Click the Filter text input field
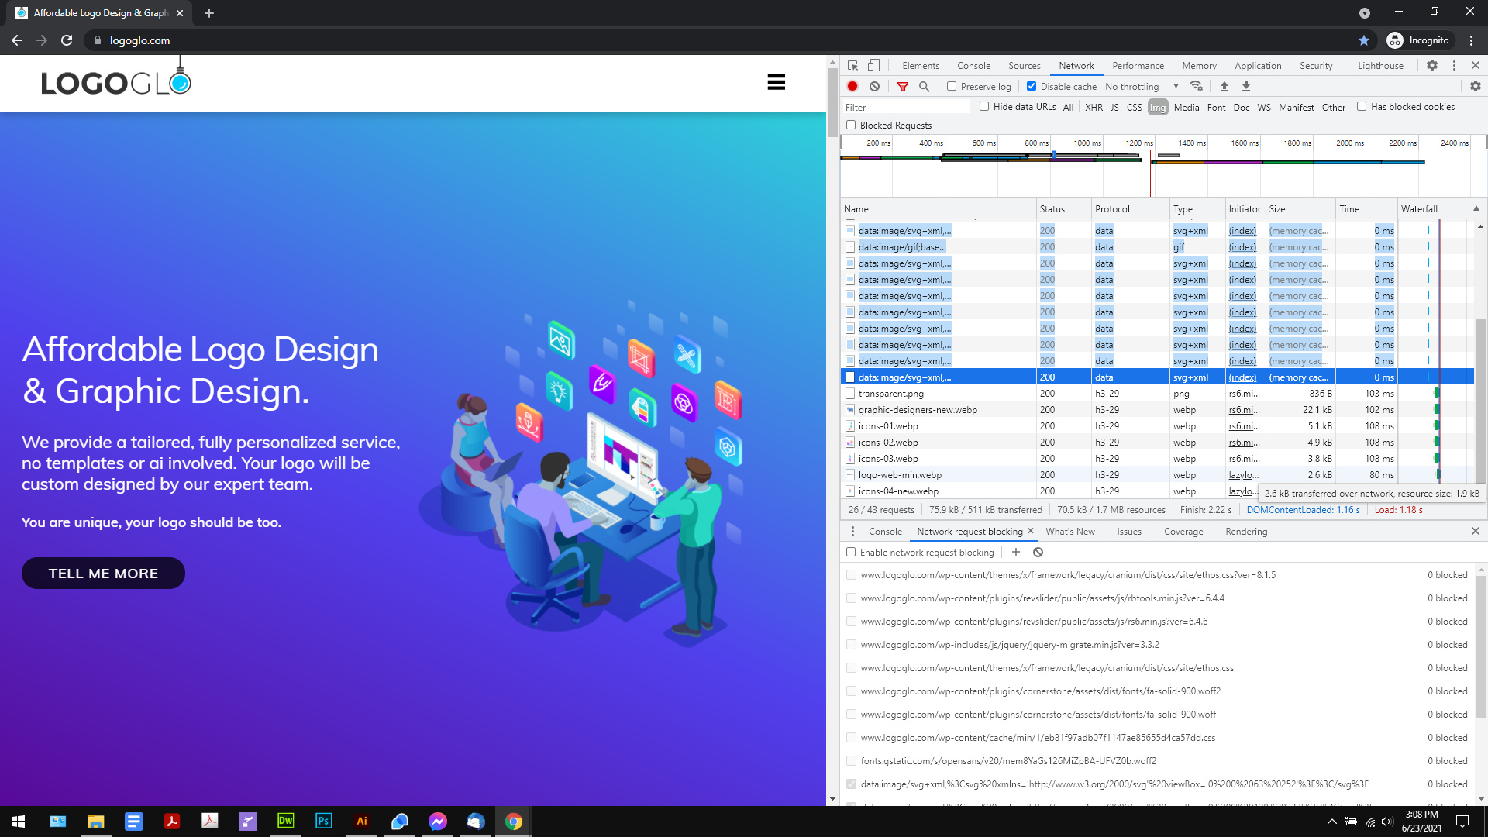Image resolution: width=1488 pixels, height=837 pixels. click(x=905, y=108)
